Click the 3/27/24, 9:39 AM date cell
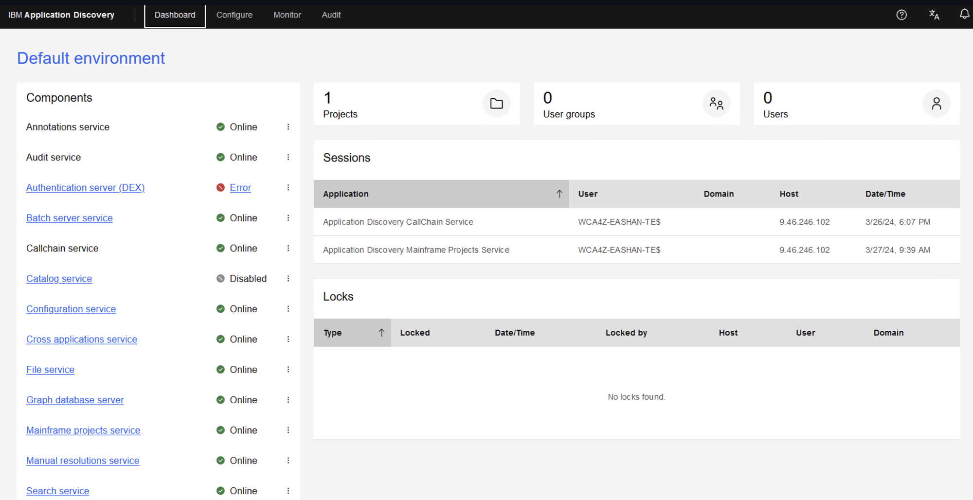 coord(898,250)
